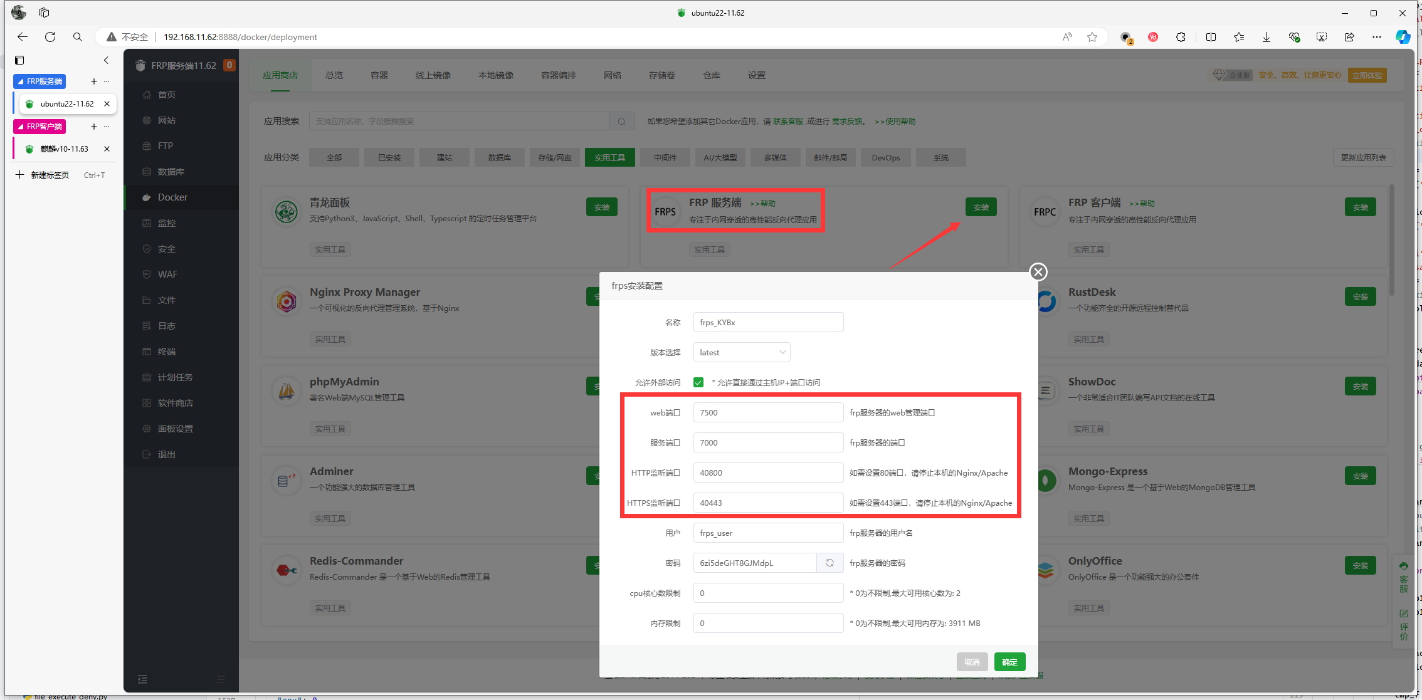Edit the user field frps_user
The width and height of the screenshot is (1422, 700).
coord(768,533)
